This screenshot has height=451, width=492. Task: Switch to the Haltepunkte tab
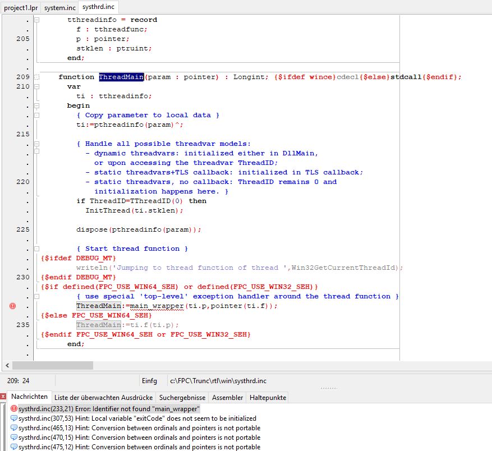click(x=268, y=397)
